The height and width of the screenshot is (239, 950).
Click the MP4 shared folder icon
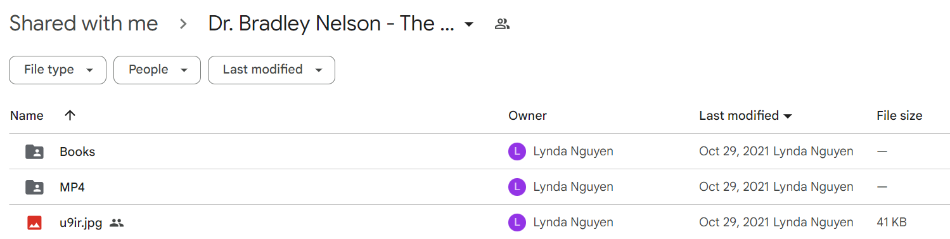[35, 187]
